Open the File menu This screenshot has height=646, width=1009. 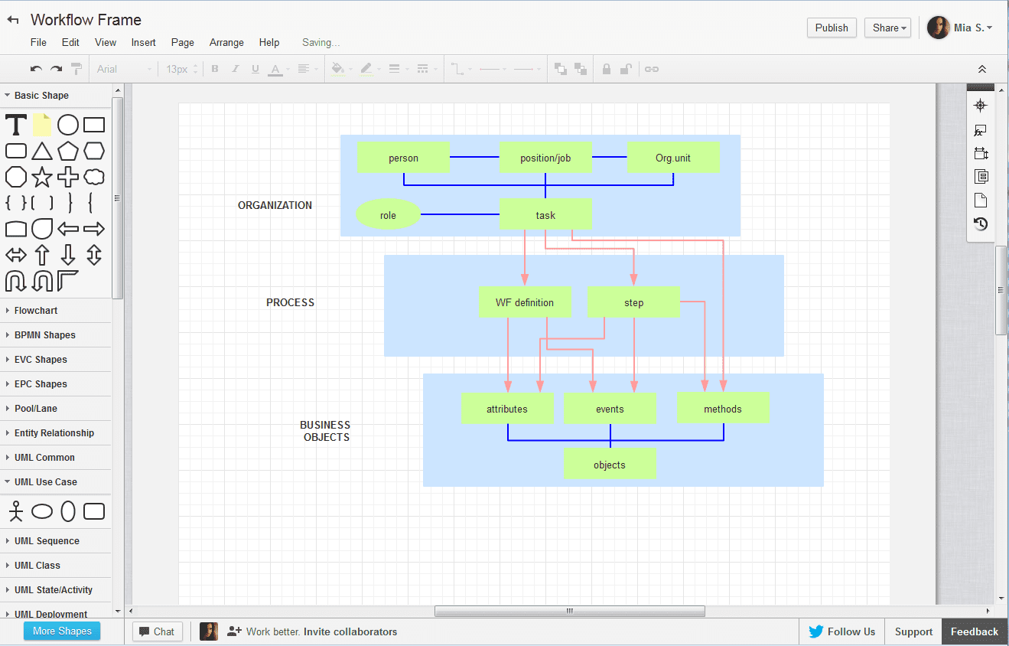[x=37, y=42]
